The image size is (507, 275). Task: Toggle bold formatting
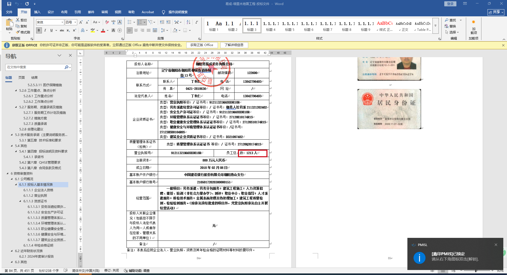[x=39, y=30]
